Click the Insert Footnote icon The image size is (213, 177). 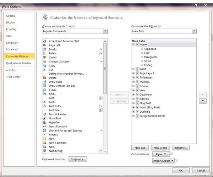point(45,127)
